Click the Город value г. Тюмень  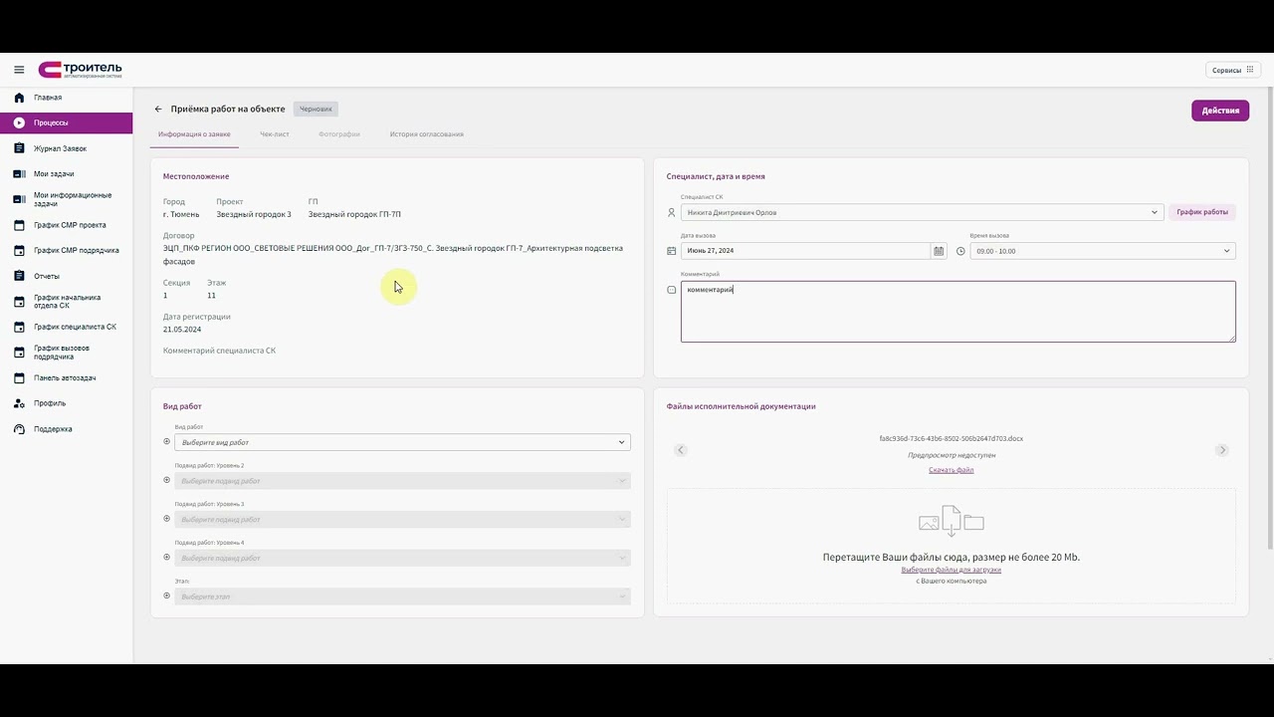[181, 214]
